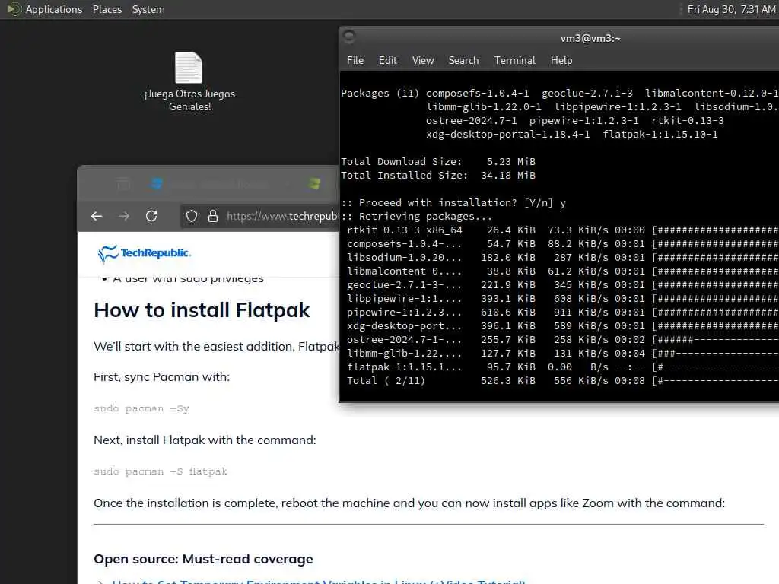
Task: Open the terminal Edit menu
Action: click(x=387, y=60)
